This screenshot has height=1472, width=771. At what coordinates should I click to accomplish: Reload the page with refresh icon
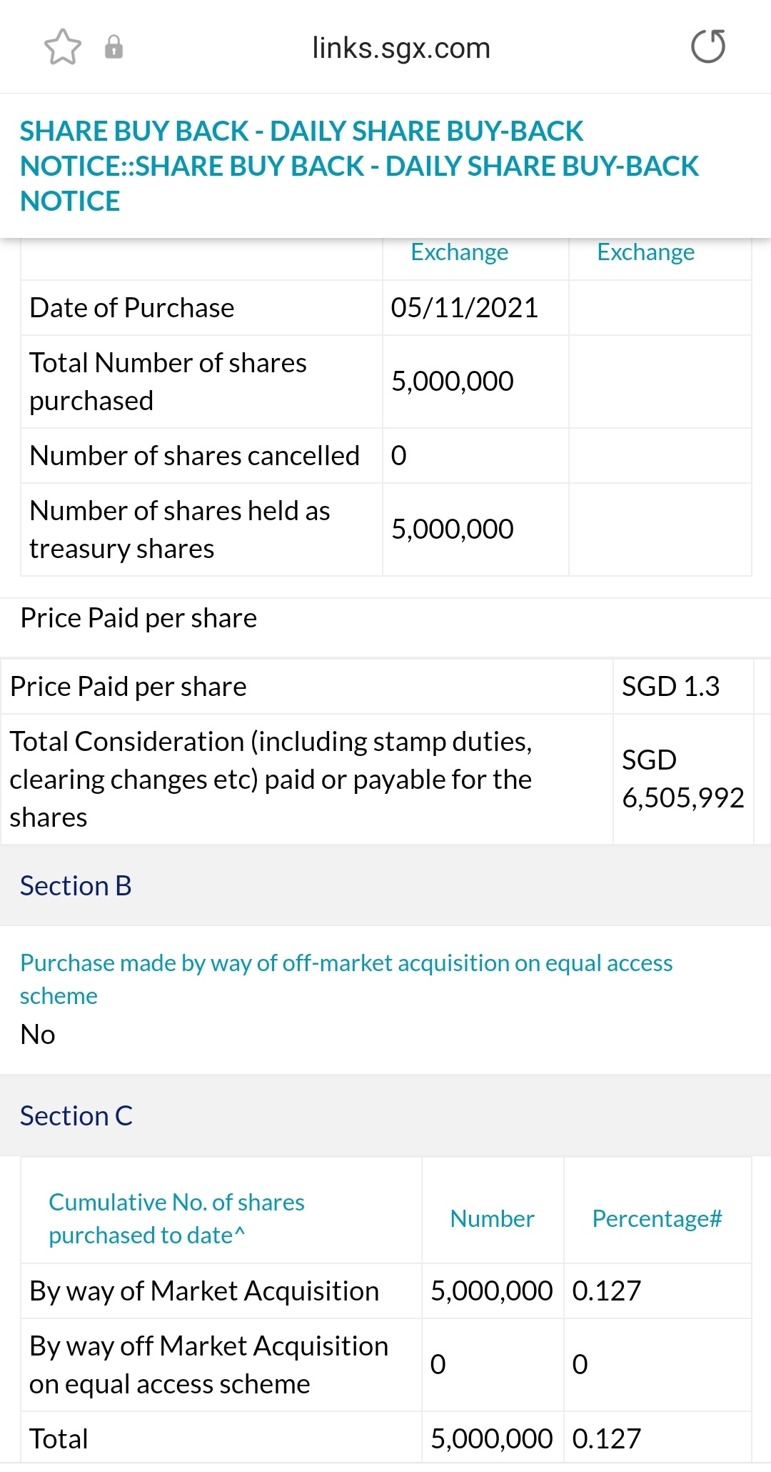pos(708,47)
